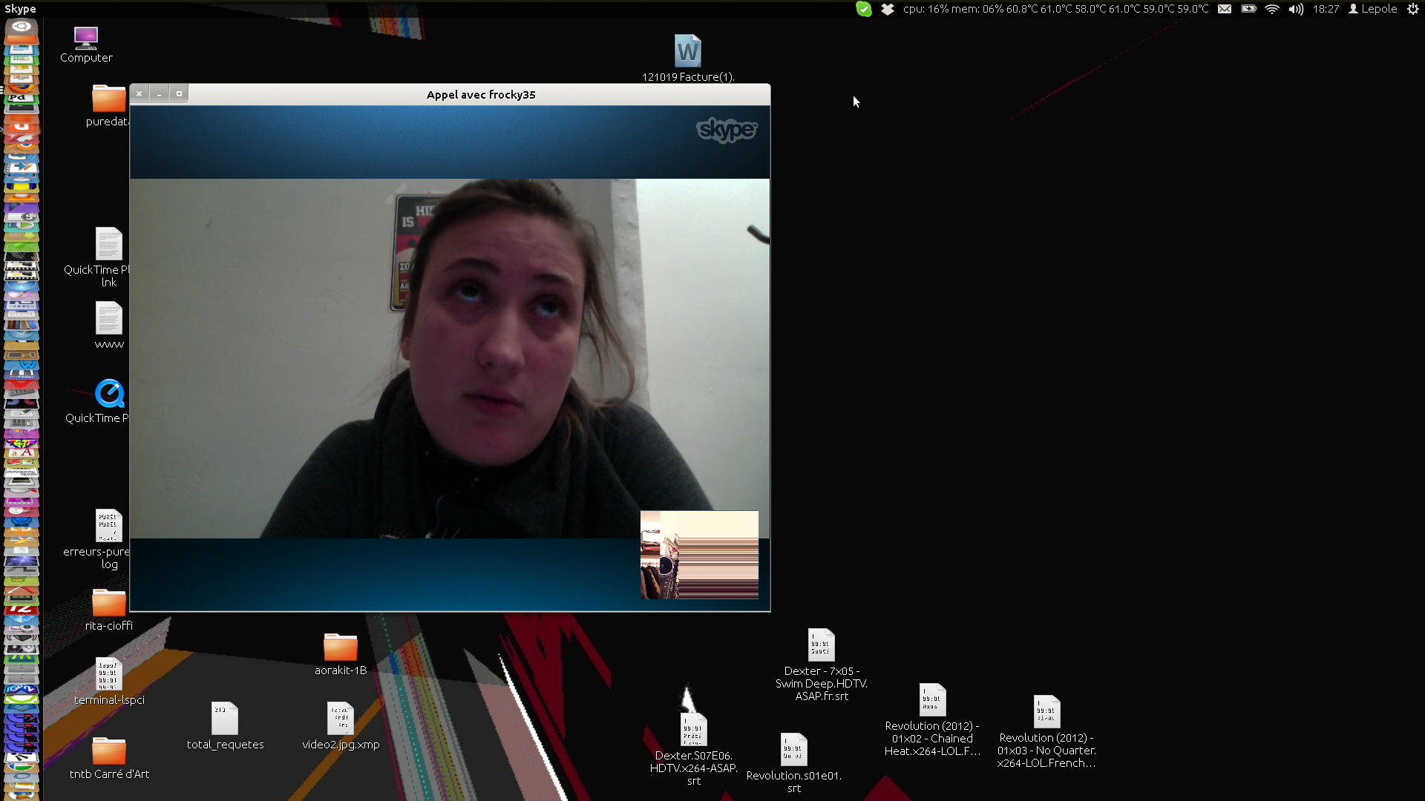This screenshot has width=1425, height=801.
Task: Open the Dropbox indicator in the top bar
Action: pos(888,9)
